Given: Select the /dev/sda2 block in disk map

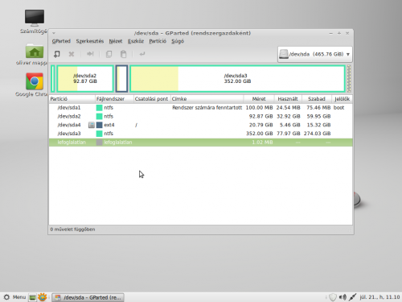Looking at the screenshot, I should tap(85, 78).
